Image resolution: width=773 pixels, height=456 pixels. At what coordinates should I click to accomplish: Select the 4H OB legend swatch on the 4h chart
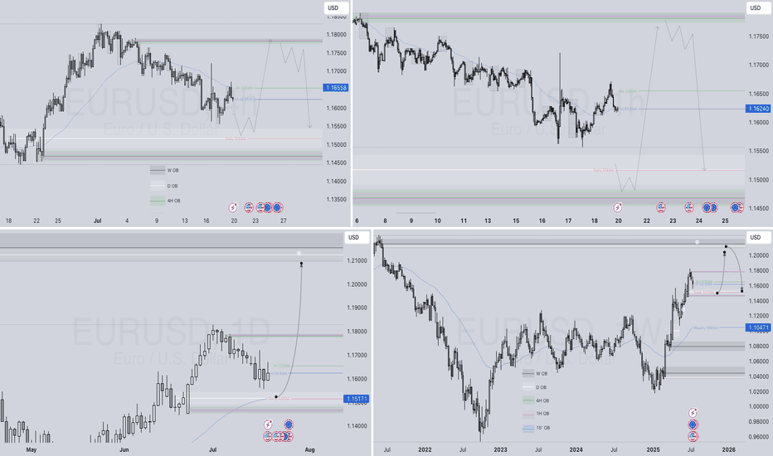(158, 201)
